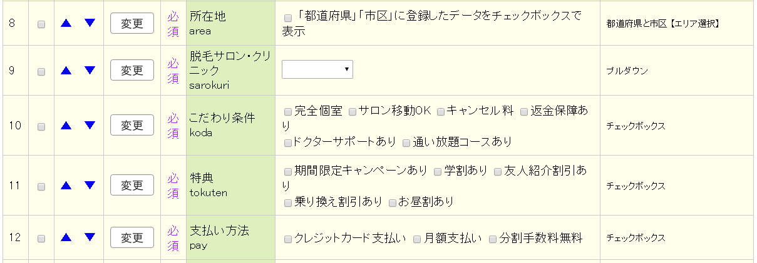
Task: Click 変更 button for こだわり条件 row
Action: click(132, 126)
